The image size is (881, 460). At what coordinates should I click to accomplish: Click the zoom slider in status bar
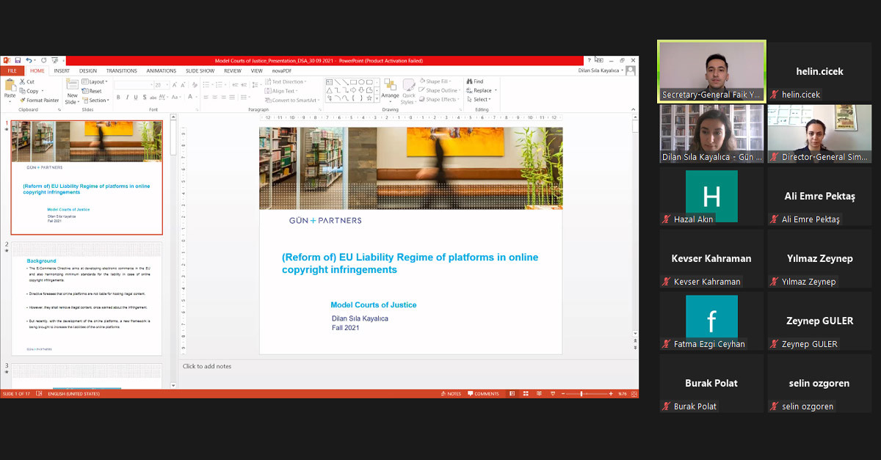point(581,394)
